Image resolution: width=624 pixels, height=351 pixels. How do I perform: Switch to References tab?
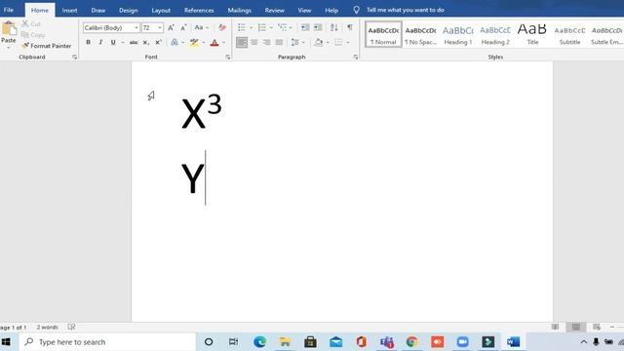[x=199, y=10]
